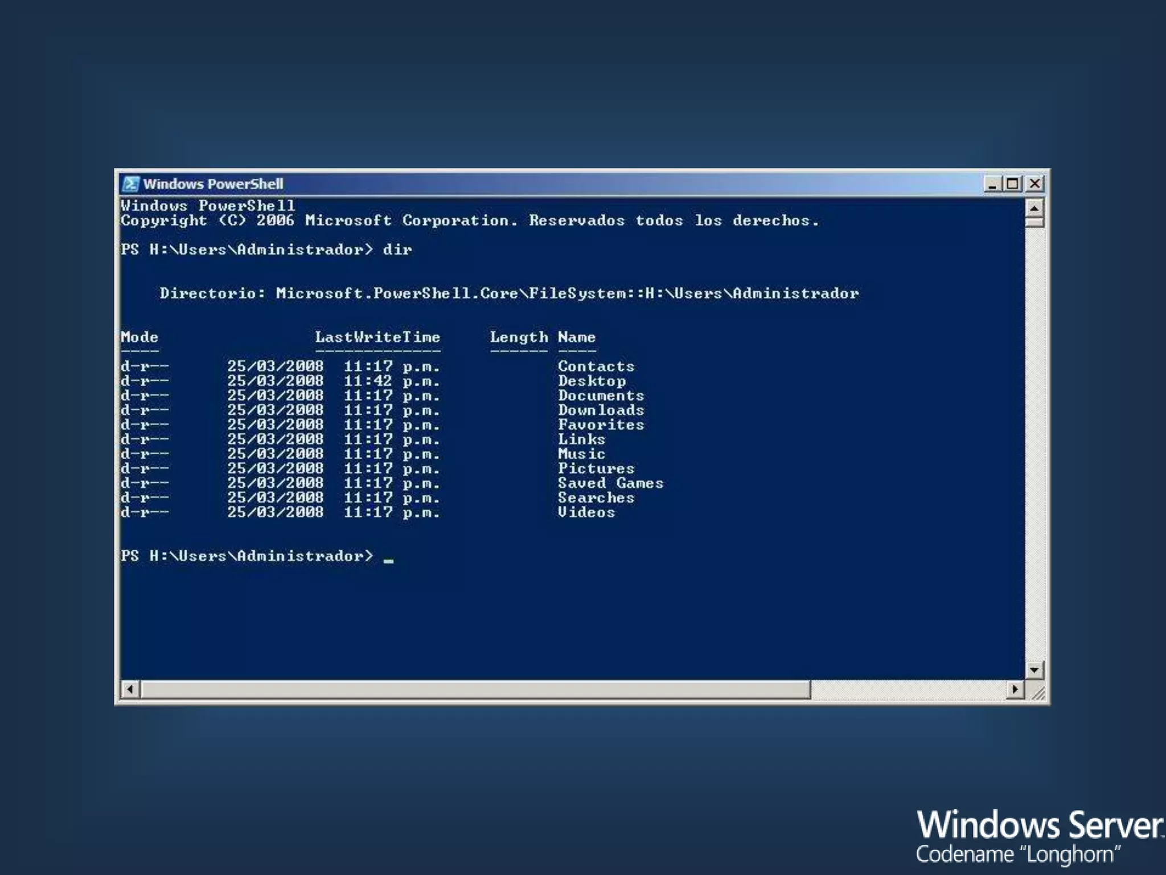Click the vertical scrollbar track below thumb
The width and height of the screenshot is (1166, 875).
(1034, 444)
